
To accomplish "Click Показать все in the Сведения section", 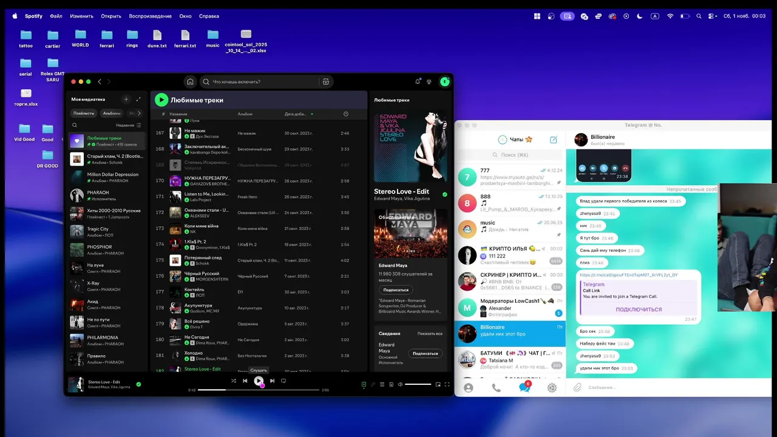I will pyautogui.click(x=430, y=334).
